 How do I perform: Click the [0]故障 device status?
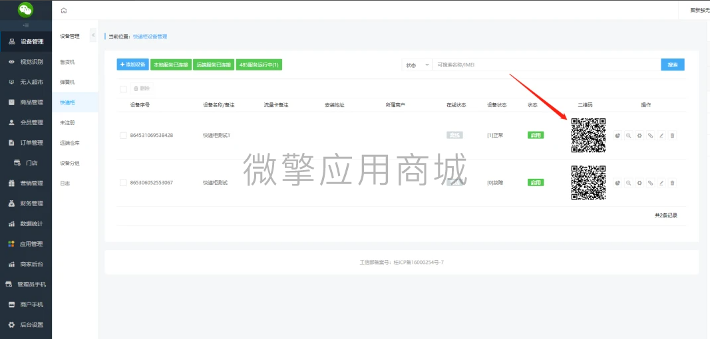496,182
